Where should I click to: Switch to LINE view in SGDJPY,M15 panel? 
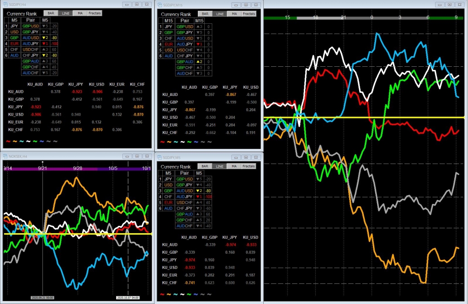(220, 14)
